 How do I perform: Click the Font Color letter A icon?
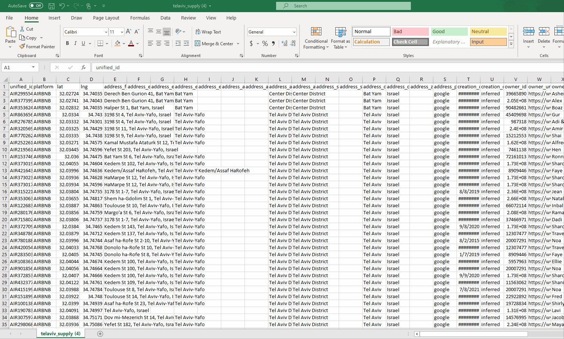(x=131, y=43)
